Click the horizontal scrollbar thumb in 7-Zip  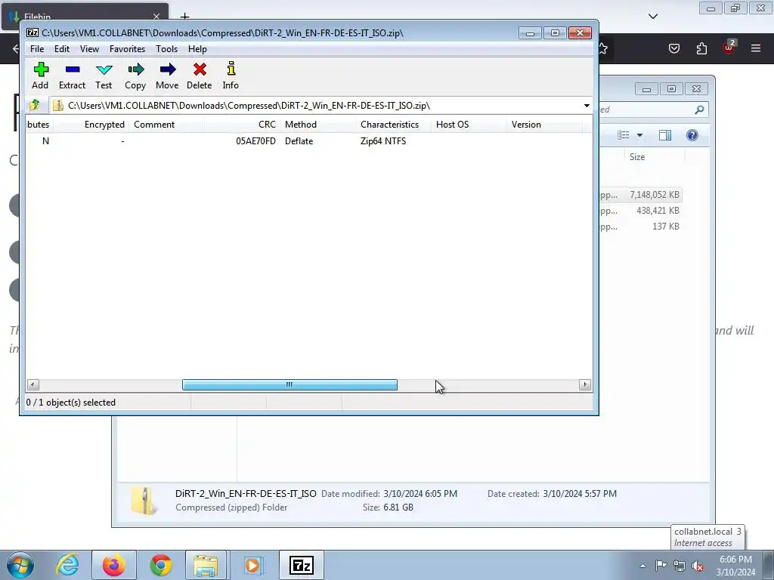[289, 384]
